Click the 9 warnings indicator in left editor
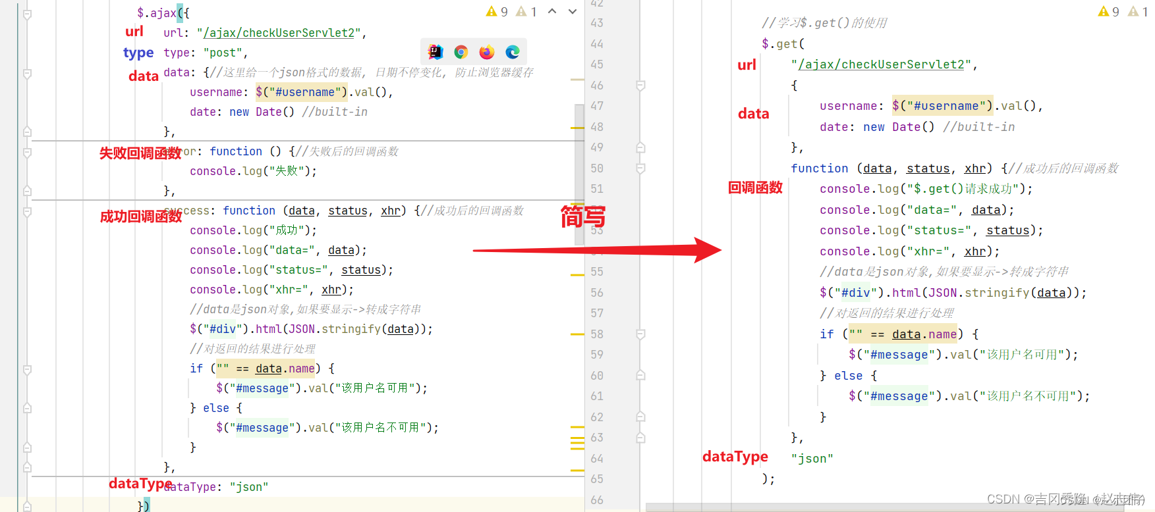 497,12
